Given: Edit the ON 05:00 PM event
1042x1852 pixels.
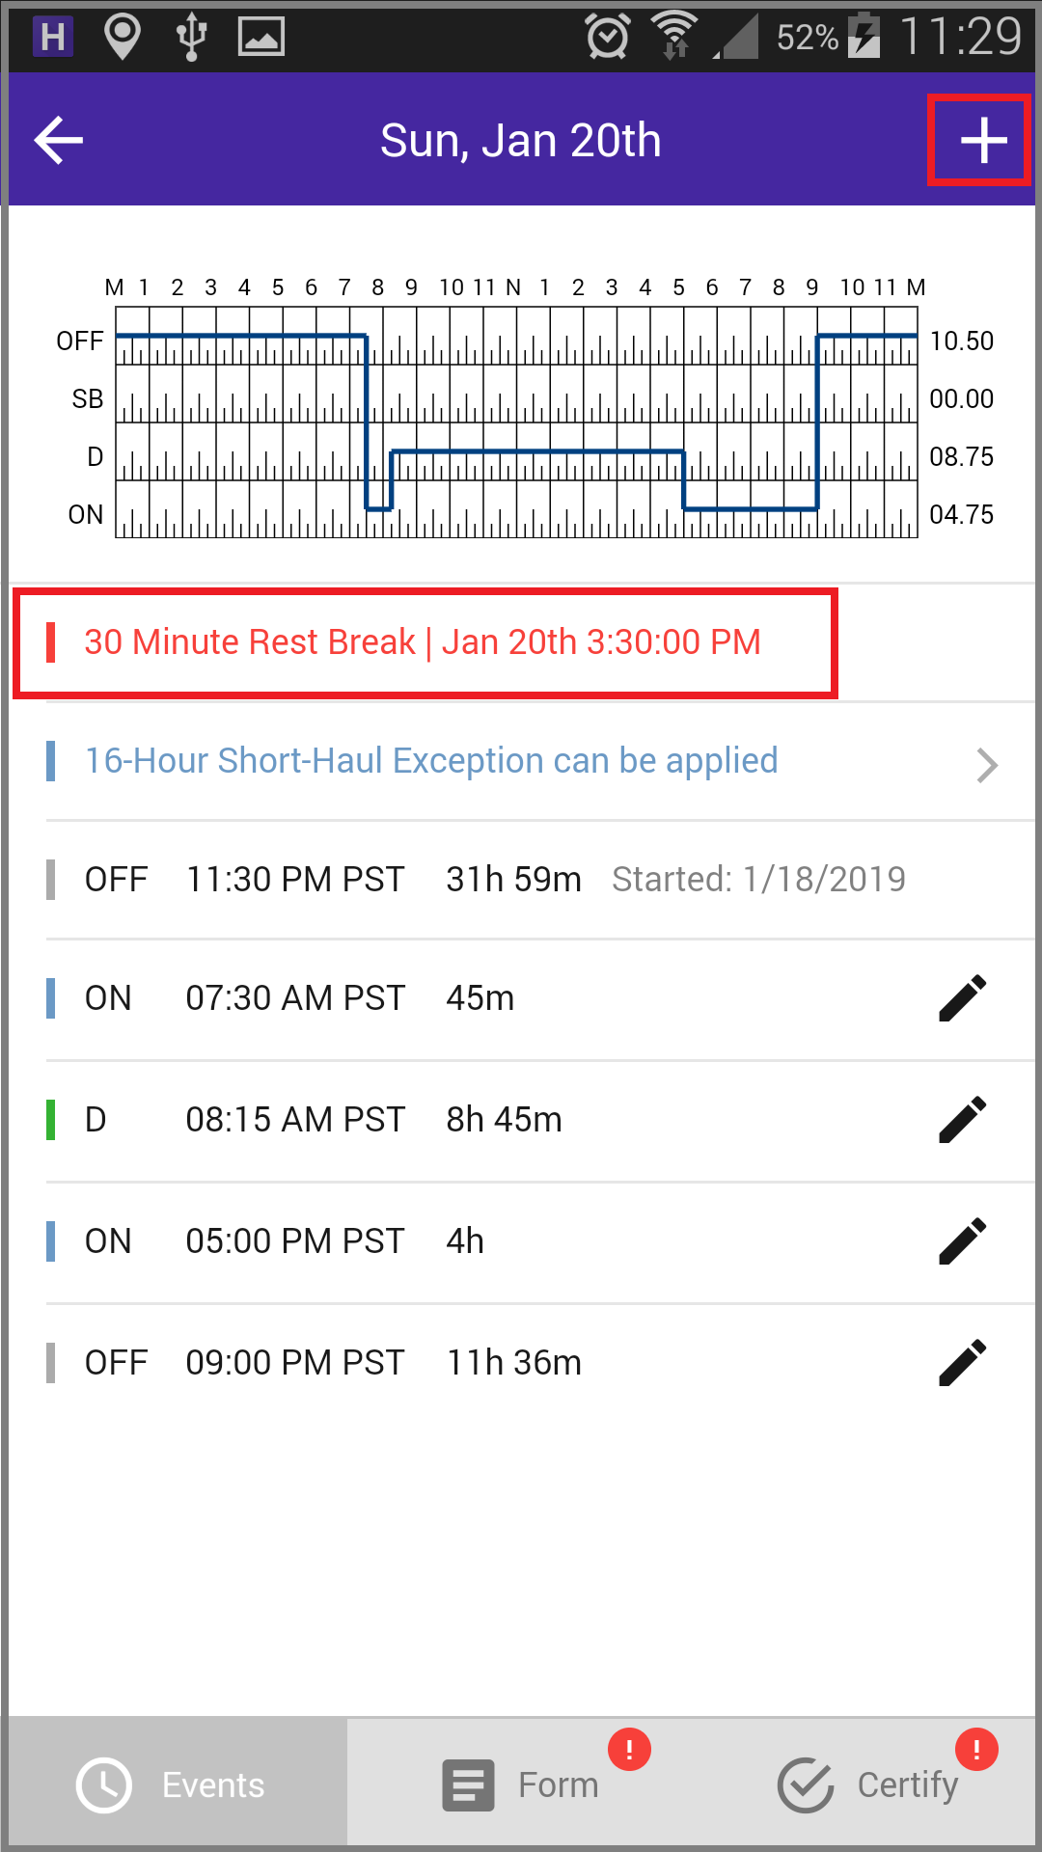Looking at the screenshot, I should [963, 1241].
